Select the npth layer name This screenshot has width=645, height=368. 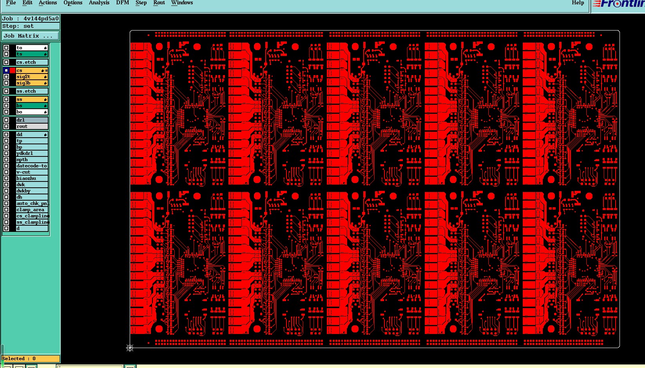point(32,160)
